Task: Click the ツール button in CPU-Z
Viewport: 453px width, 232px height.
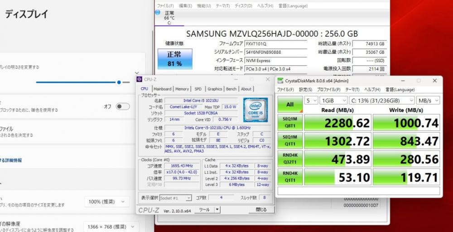Action: 204,210
